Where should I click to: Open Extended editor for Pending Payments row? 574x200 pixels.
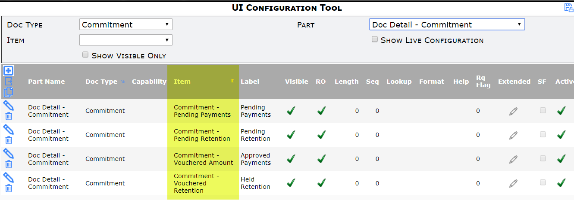(x=513, y=111)
